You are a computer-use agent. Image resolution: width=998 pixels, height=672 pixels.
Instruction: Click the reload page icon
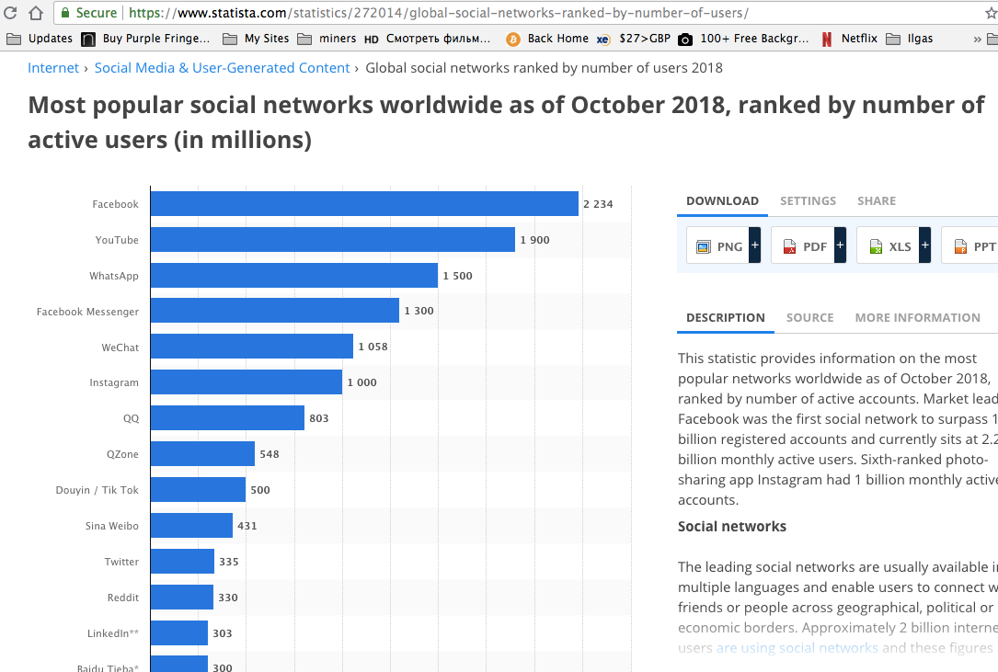(x=12, y=14)
